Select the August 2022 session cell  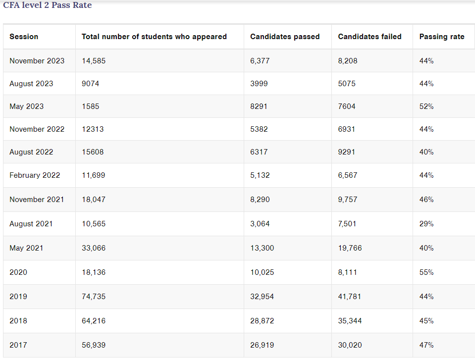tap(31, 152)
